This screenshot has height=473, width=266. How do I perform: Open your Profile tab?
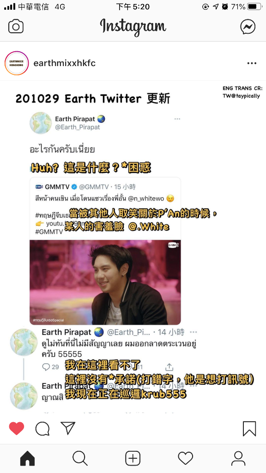coord(238,459)
